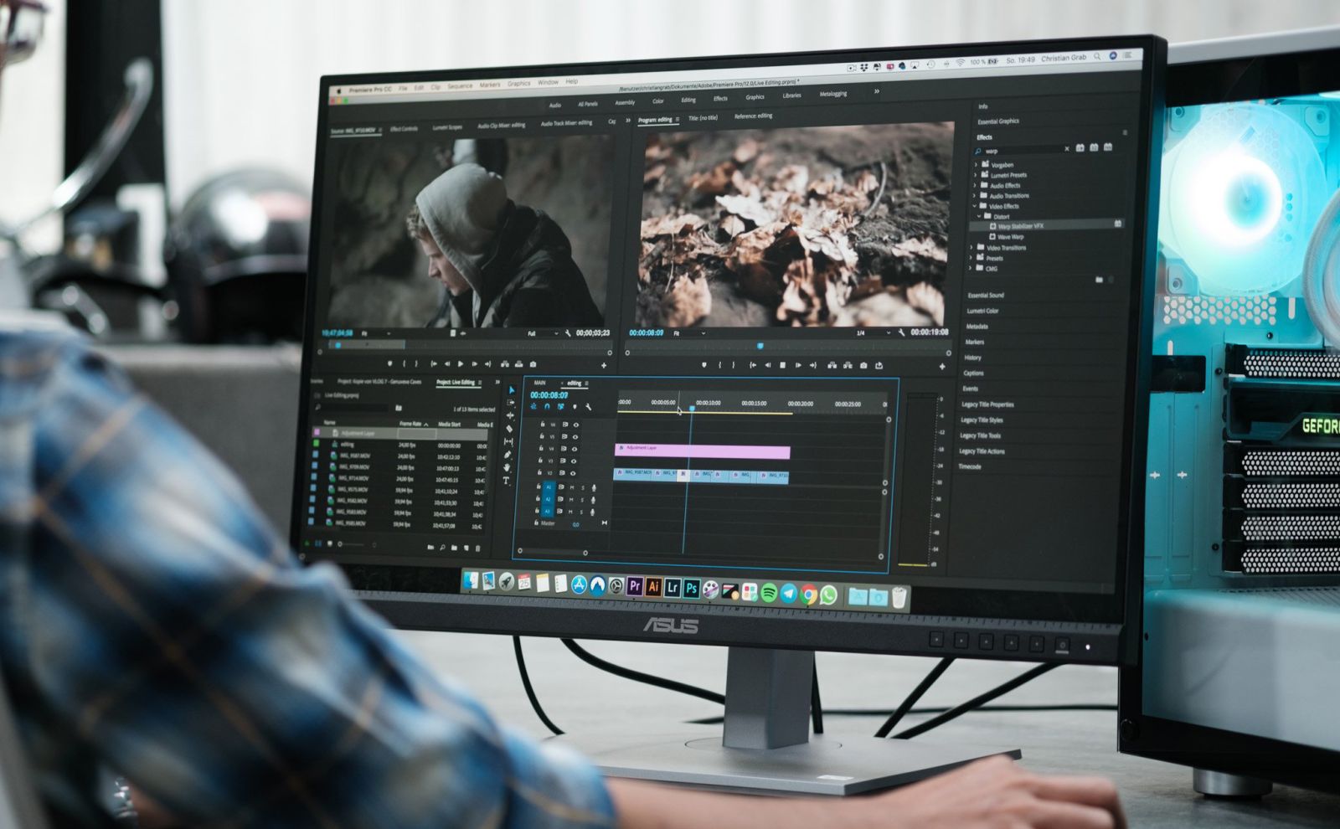Open timeline display settings wrench icon
1340x829 pixels.
(588, 407)
